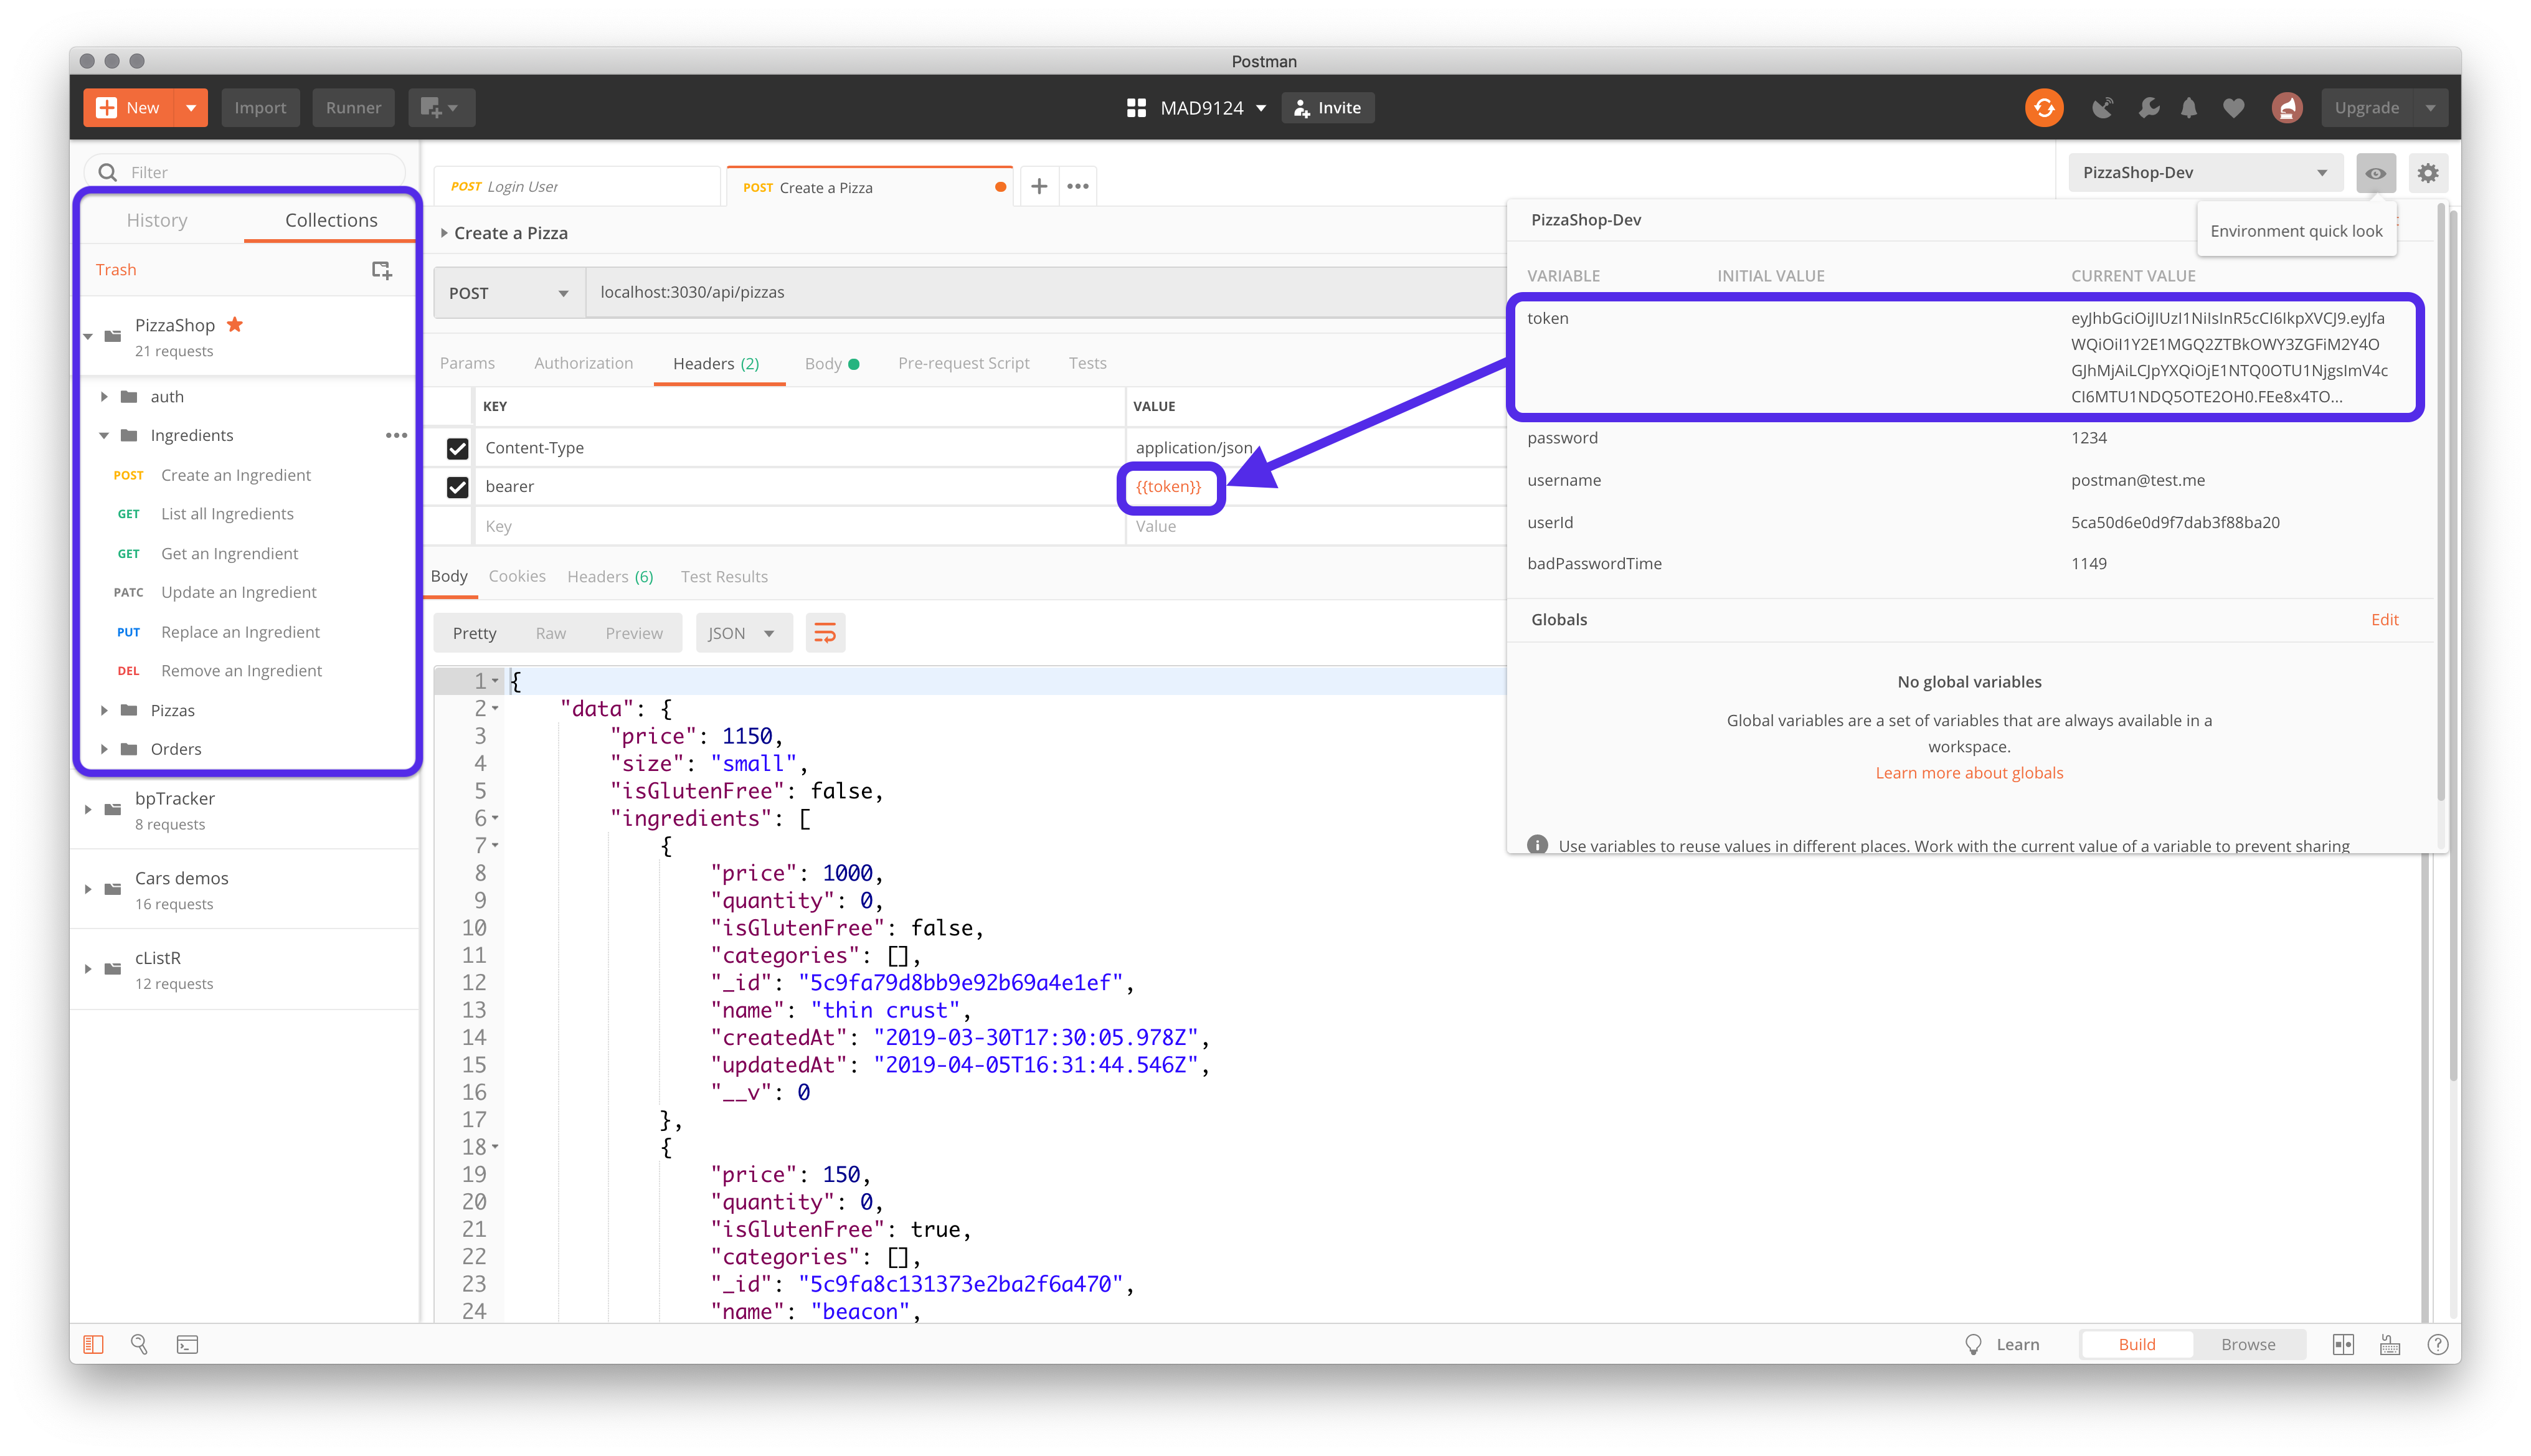Open the New button dropdown arrow
Image resolution: width=2531 pixels, height=1456 pixels.
coord(190,107)
